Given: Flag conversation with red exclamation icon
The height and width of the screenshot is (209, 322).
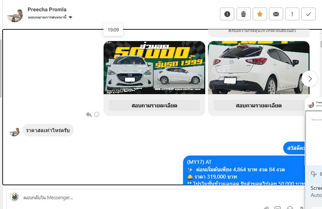Looking at the screenshot, I should (x=292, y=14).
